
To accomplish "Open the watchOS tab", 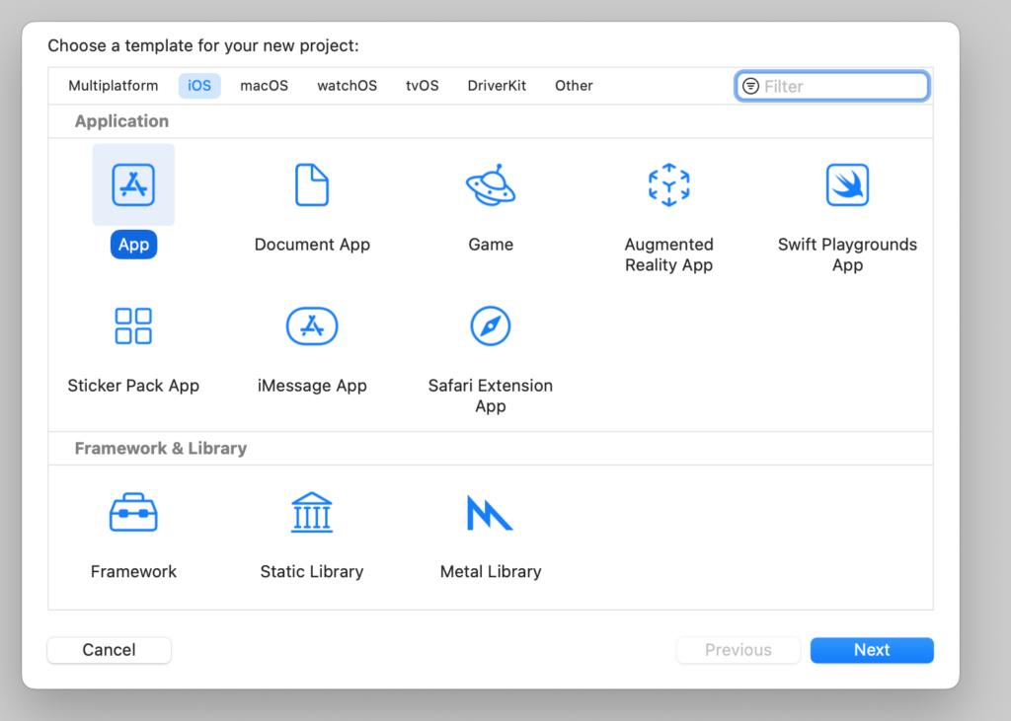I will (347, 86).
